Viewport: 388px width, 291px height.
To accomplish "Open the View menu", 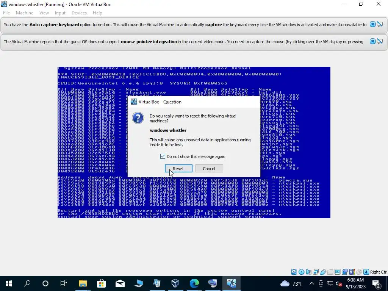I will 44,13.
